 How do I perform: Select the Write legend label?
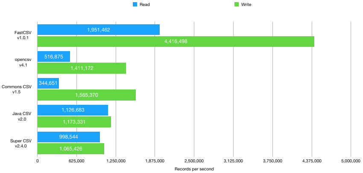[x=246, y=5]
